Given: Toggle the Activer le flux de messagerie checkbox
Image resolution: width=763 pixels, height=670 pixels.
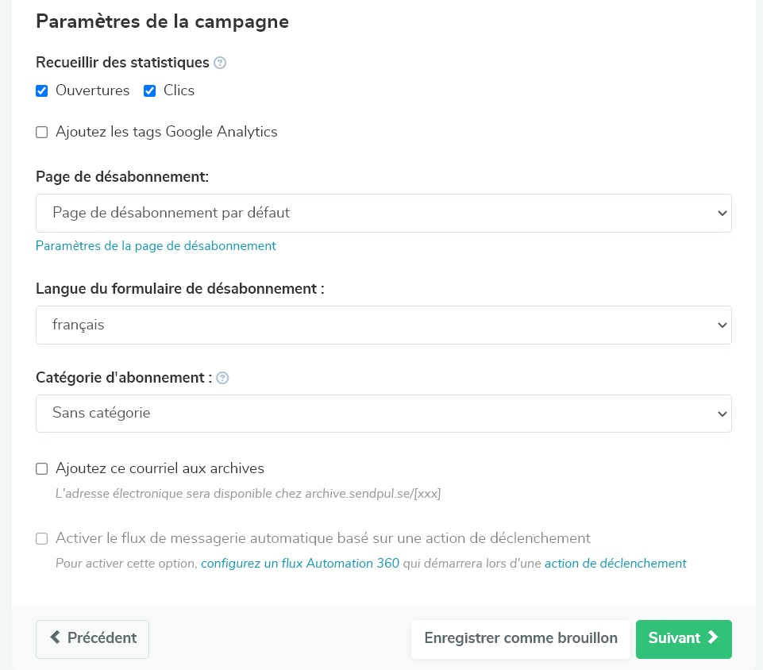Looking at the screenshot, I should (42, 539).
